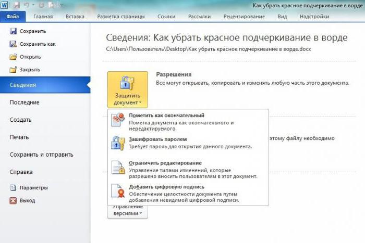Image resolution: width=365 pixels, height=243 pixels.
Task: Go to the Рассылки tab
Action: click(x=200, y=17)
